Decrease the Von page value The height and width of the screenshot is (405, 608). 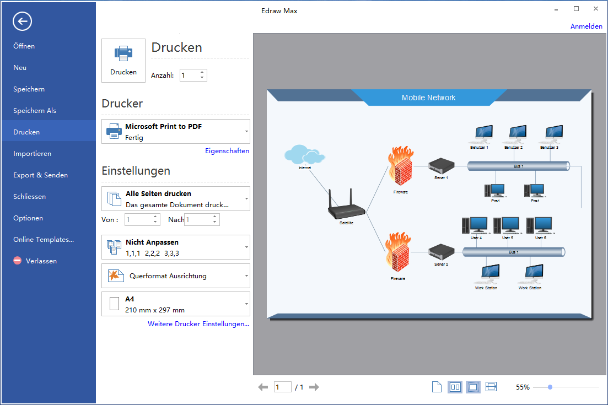point(155,223)
